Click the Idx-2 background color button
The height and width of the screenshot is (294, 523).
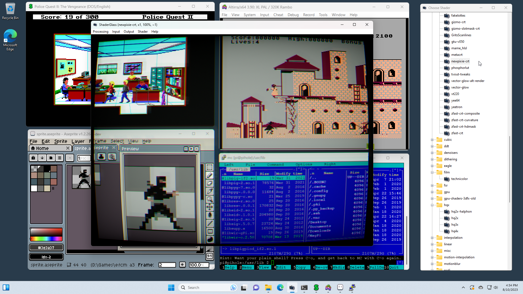[46, 257]
